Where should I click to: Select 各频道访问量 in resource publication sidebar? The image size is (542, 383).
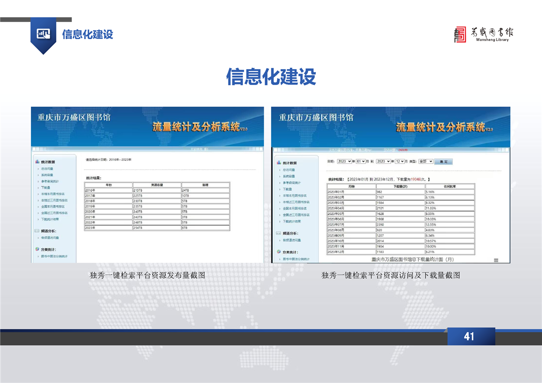click(x=50, y=238)
